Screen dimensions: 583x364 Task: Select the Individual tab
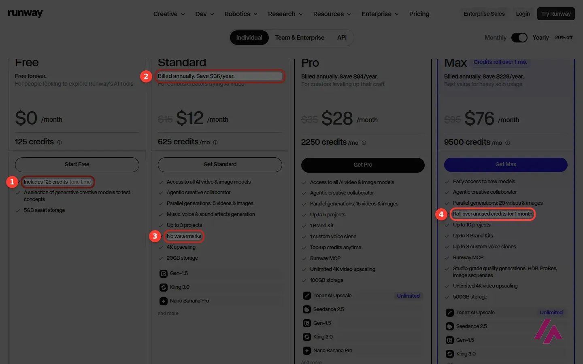249,38
